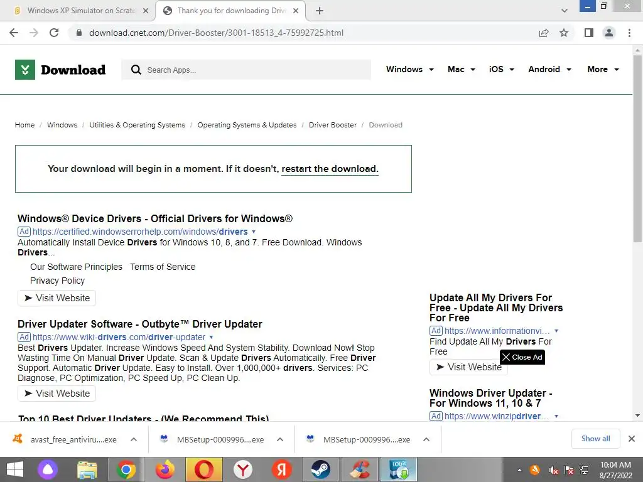This screenshot has width=643, height=482.
Task: Click the address bar URL
Action: click(x=216, y=33)
